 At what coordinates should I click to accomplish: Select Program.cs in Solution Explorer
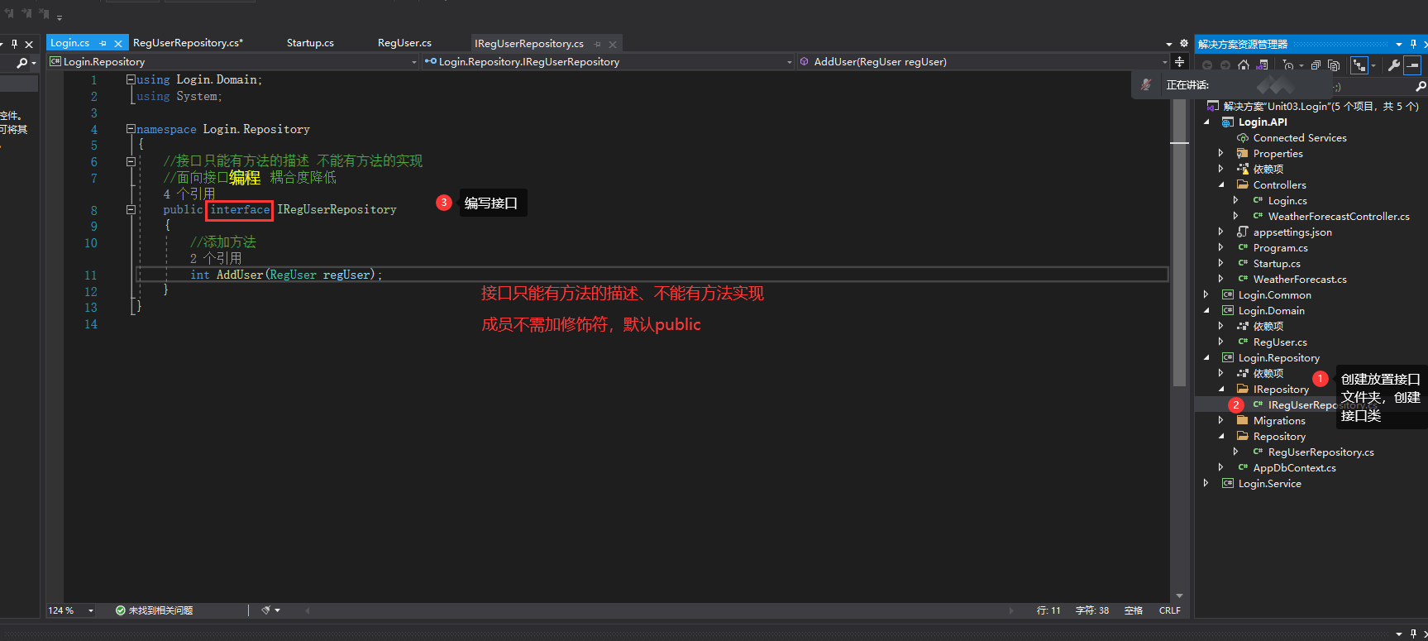point(1281,248)
